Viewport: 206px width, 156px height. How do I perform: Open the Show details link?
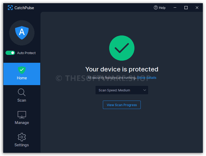[x=147, y=78]
